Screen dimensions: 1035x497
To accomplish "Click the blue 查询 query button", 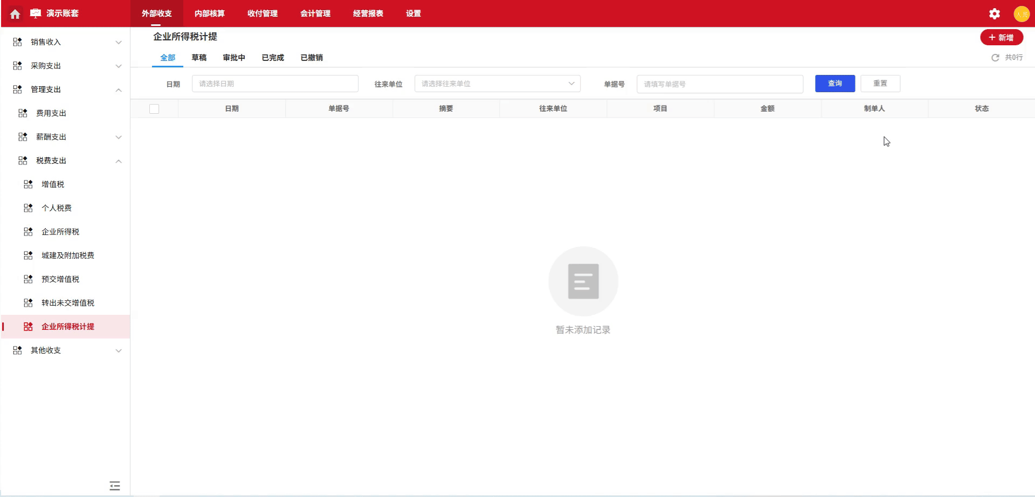I will pyautogui.click(x=835, y=84).
